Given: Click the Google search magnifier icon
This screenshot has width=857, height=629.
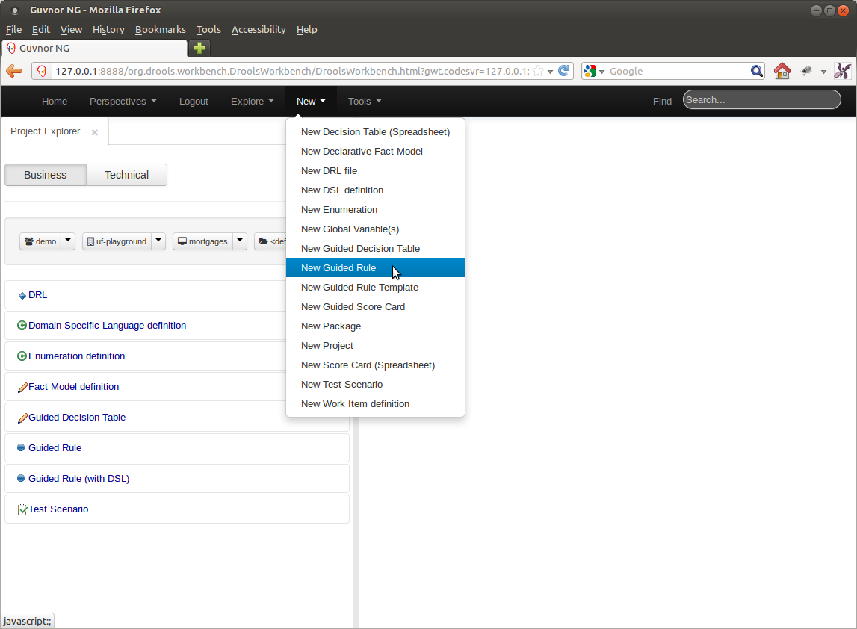Looking at the screenshot, I should [757, 71].
